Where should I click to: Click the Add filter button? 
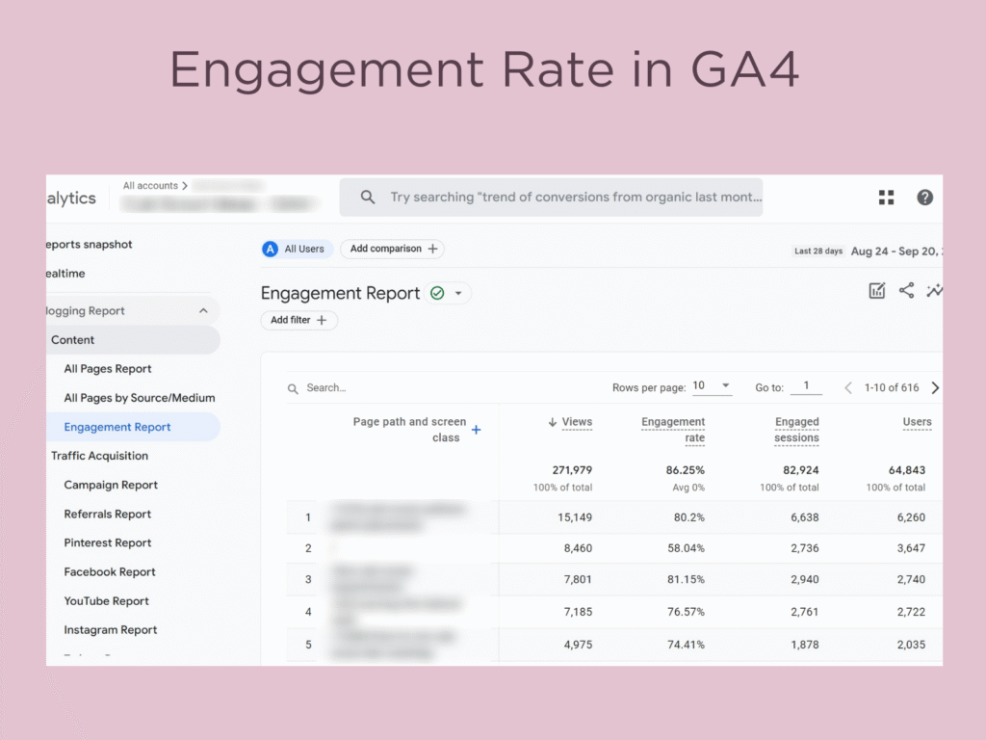point(298,320)
